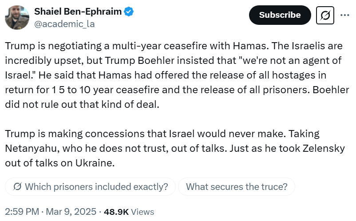Click the text "out of talks on Ukraine."
The height and width of the screenshot is (221, 356).
click(x=60, y=162)
